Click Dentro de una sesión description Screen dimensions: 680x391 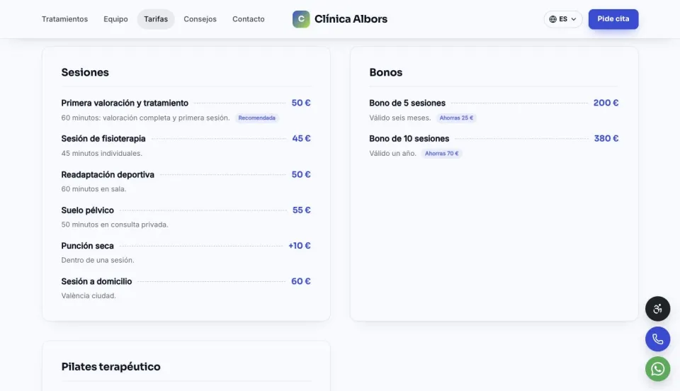(98, 260)
